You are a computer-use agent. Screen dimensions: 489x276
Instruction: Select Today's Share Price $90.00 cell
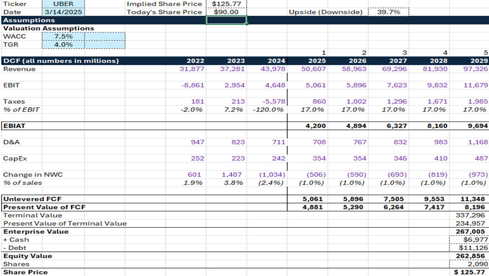click(x=226, y=12)
